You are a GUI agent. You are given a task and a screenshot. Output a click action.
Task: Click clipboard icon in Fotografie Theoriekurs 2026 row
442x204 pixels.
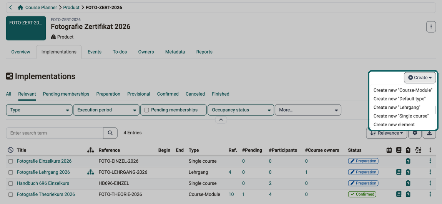tap(408, 194)
